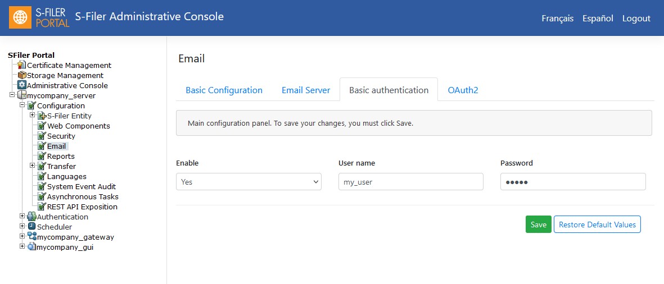Collapse the Configuration tree node
Viewport: 664px width, 284px height.
pyautogui.click(x=22, y=105)
